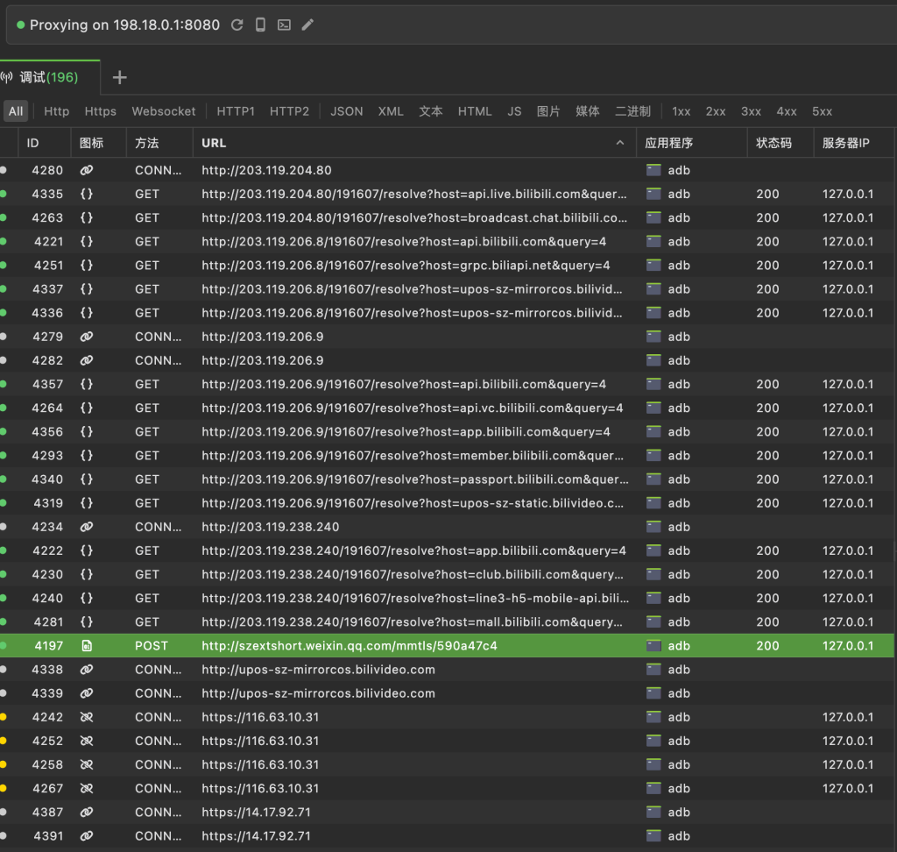Image resolution: width=897 pixels, height=852 pixels.
Task: Filter by HTTP2 requests
Action: point(289,111)
